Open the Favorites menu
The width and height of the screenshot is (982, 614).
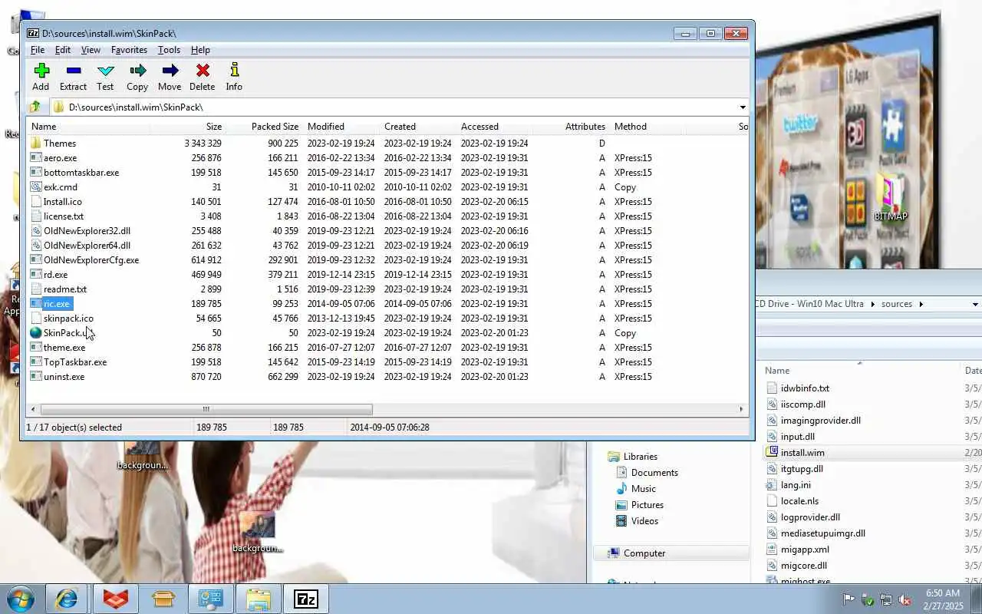(x=129, y=50)
